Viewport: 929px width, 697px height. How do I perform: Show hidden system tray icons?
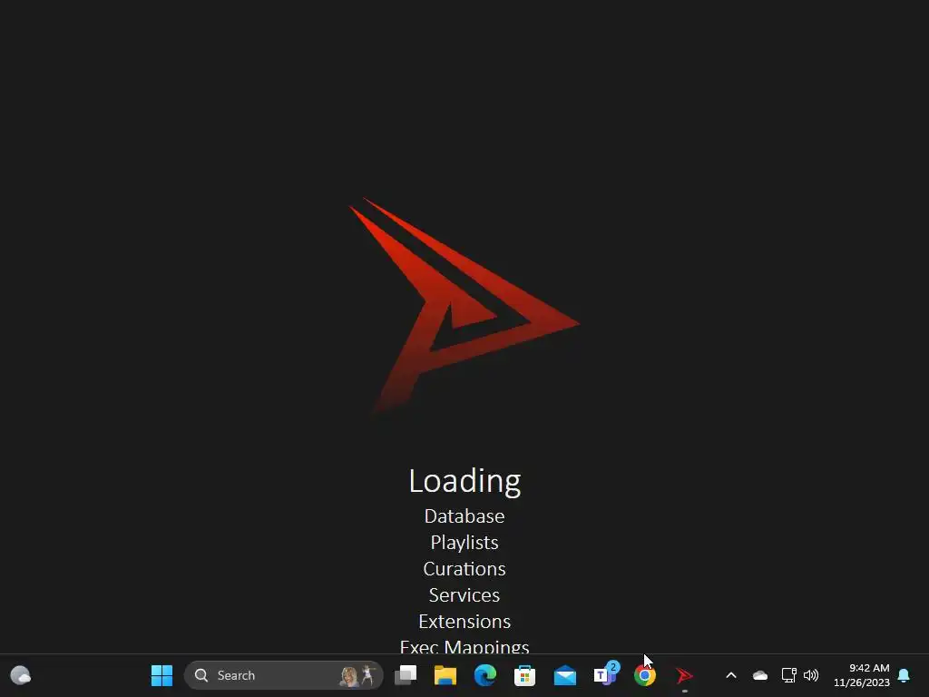point(731,675)
